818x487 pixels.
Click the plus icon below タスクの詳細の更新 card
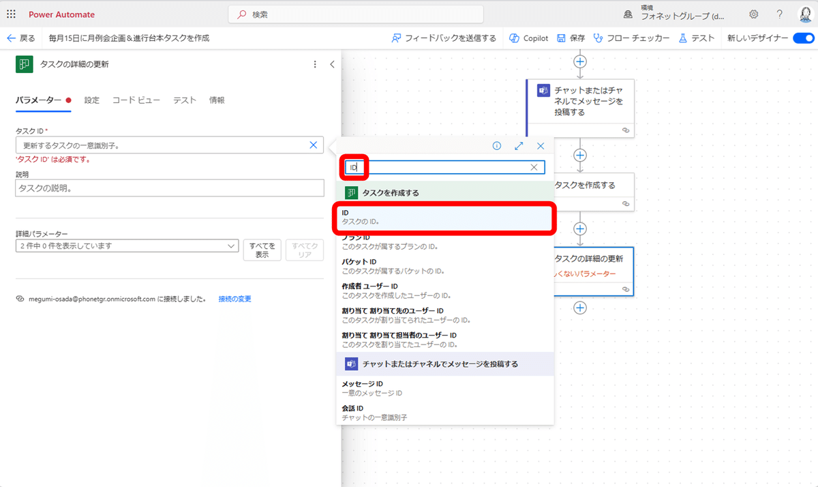580,308
